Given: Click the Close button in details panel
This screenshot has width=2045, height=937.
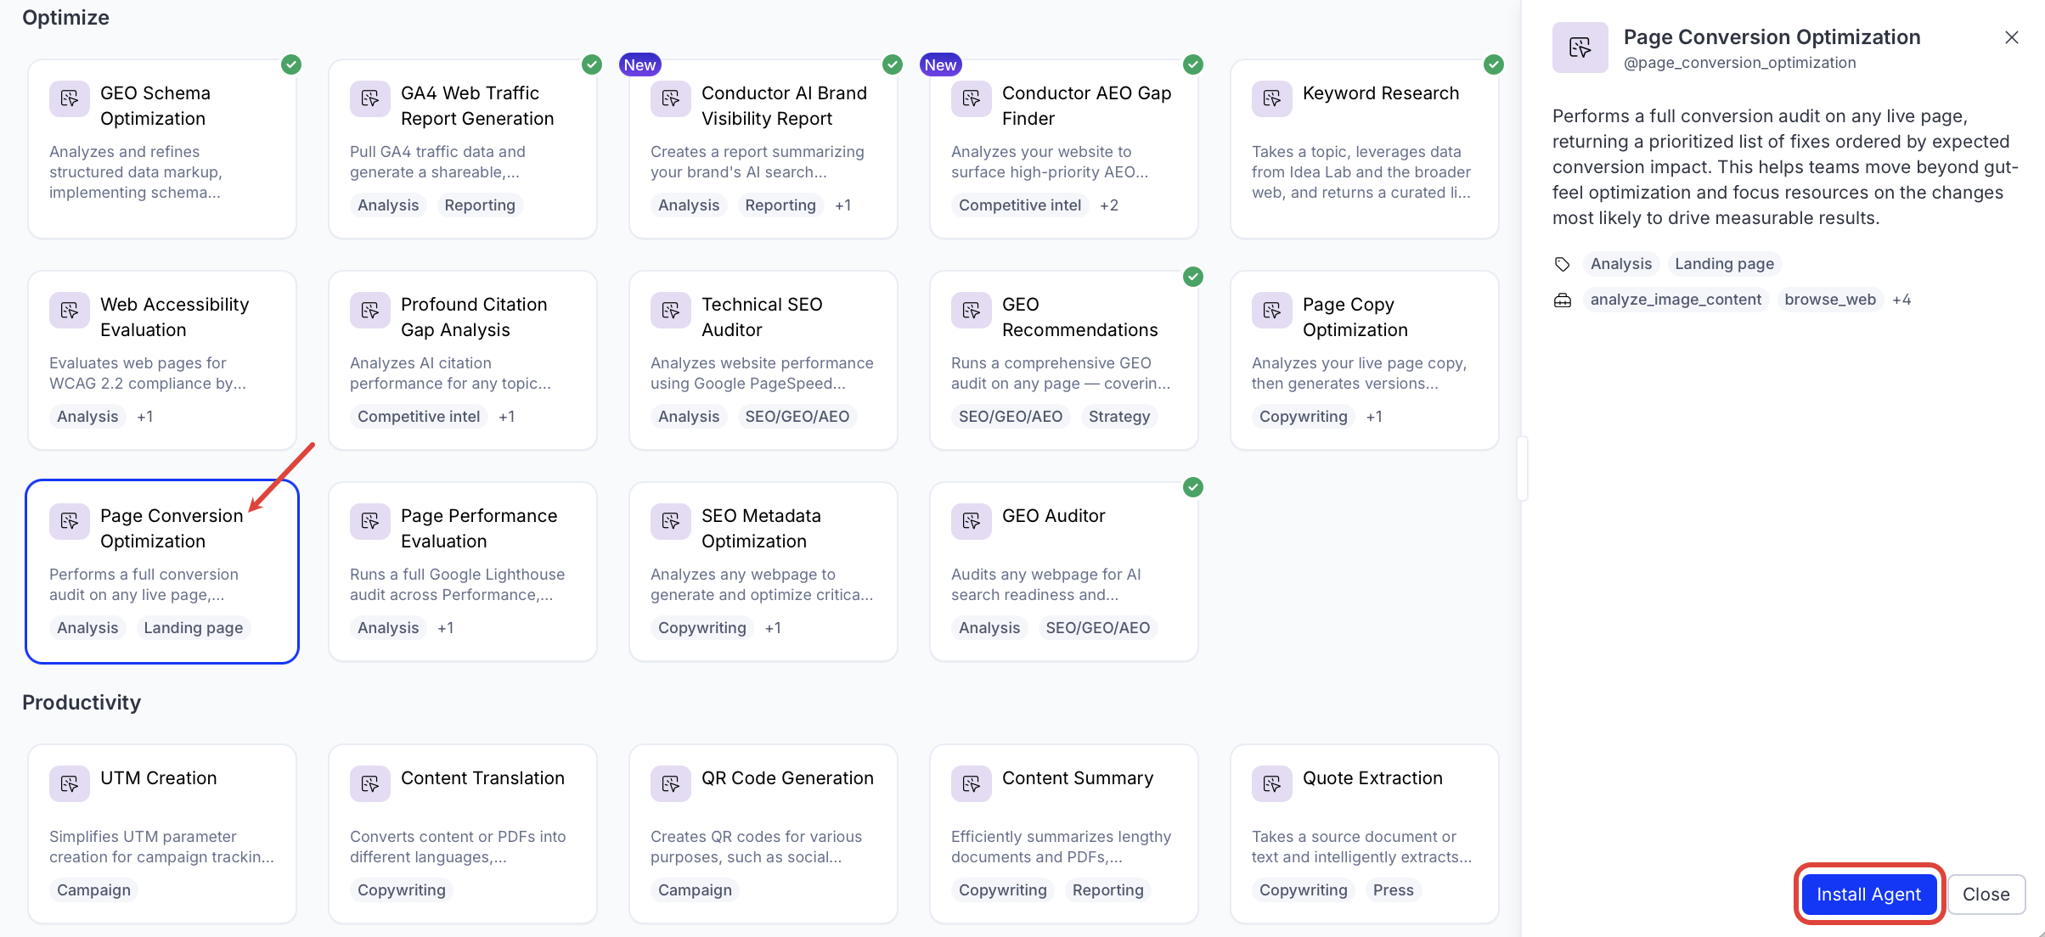Looking at the screenshot, I should 1986,894.
